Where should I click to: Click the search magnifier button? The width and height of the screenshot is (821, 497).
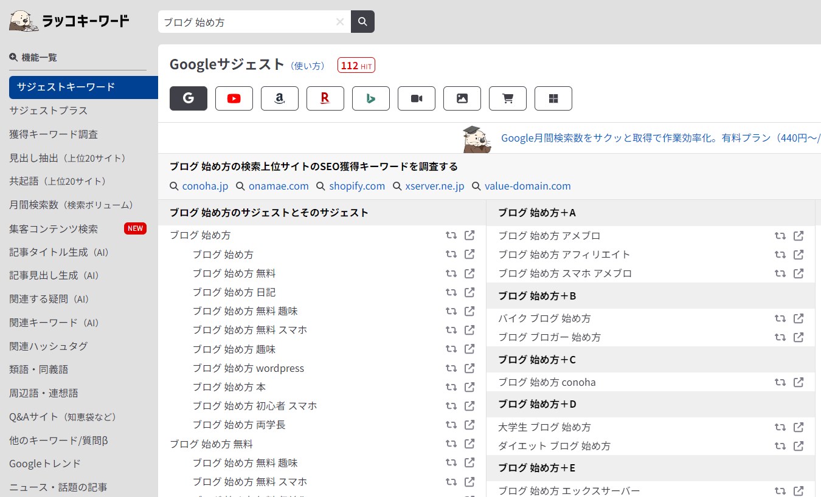362,21
